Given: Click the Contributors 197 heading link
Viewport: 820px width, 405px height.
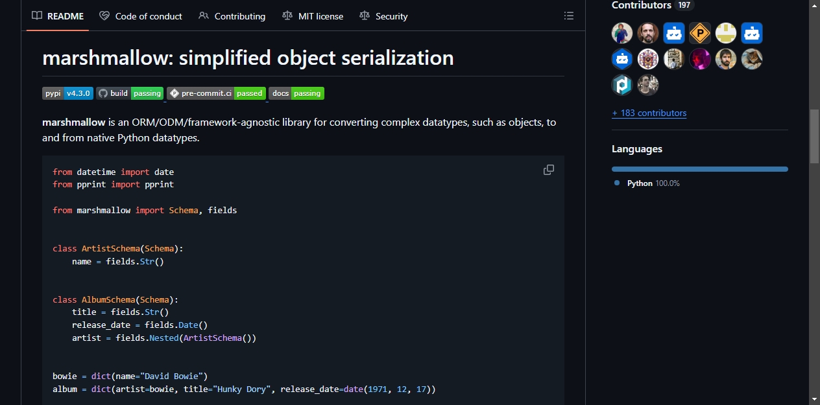Looking at the screenshot, I should (653, 5).
